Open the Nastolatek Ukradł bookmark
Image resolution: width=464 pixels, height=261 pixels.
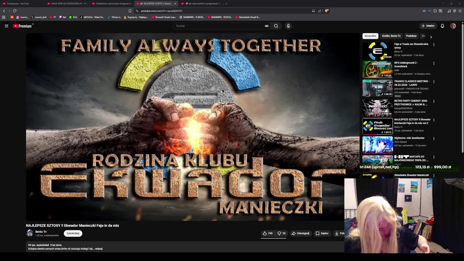[248, 17]
